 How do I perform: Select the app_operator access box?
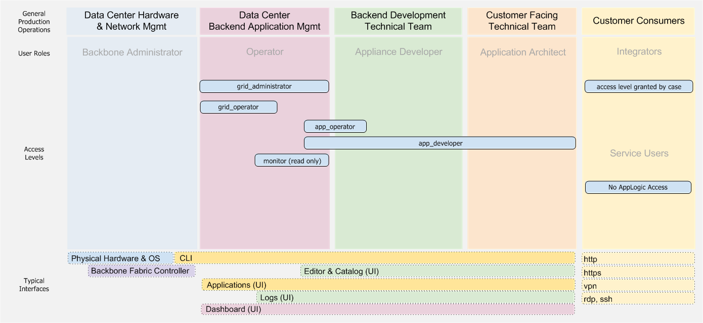coord(335,126)
